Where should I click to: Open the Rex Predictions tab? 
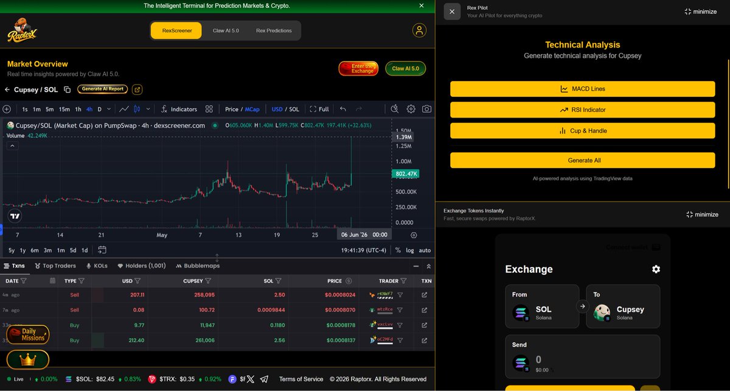(274, 30)
